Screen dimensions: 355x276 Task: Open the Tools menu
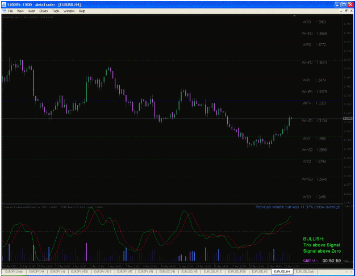coord(56,11)
